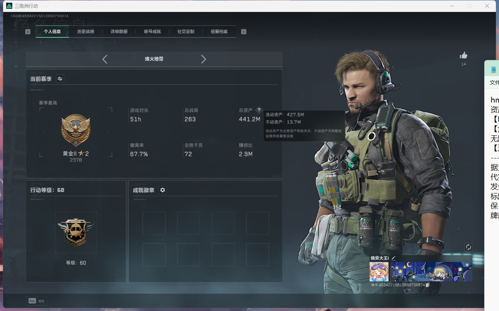Click the starry night profile banner
Viewport: 499px width, 311px height.
(x=431, y=272)
